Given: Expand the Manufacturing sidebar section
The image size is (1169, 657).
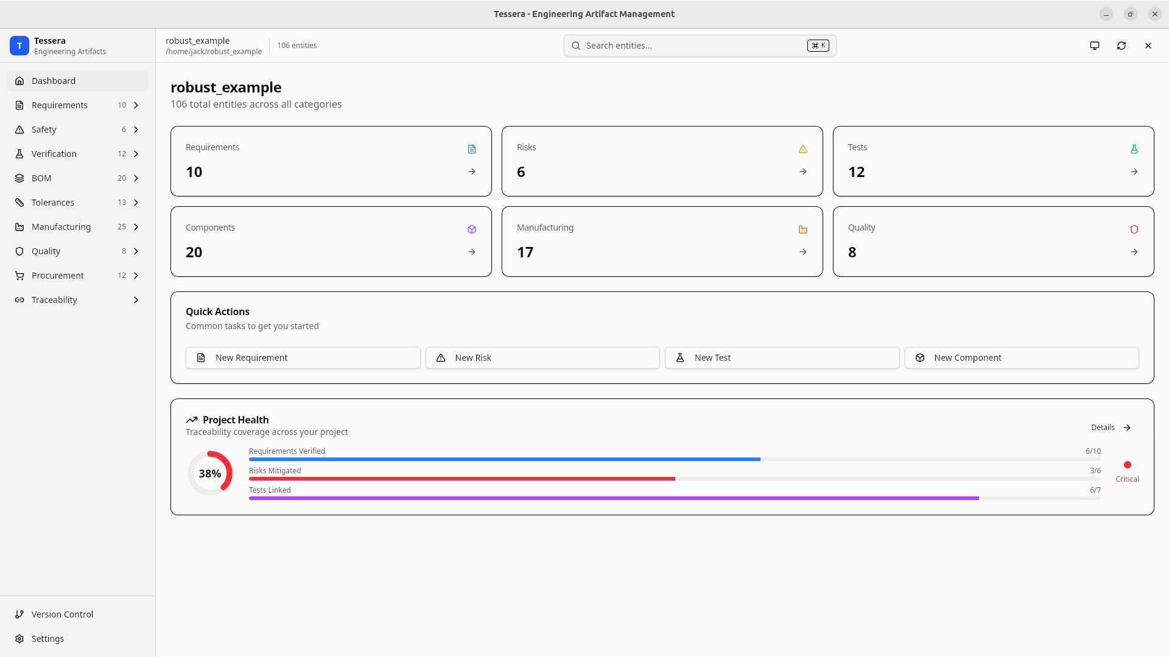Looking at the screenshot, I should 136,226.
